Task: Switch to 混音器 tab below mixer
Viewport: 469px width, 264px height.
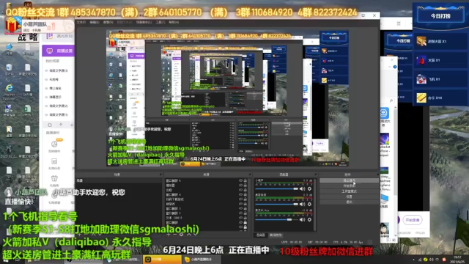Action: [260, 235]
